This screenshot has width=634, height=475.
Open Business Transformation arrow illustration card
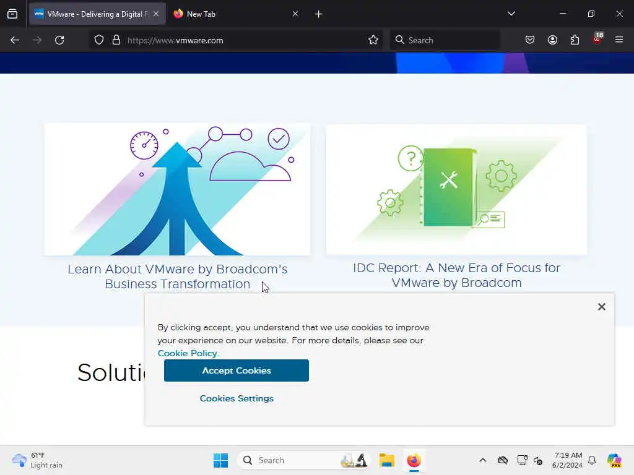pyautogui.click(x=178, y=189)
